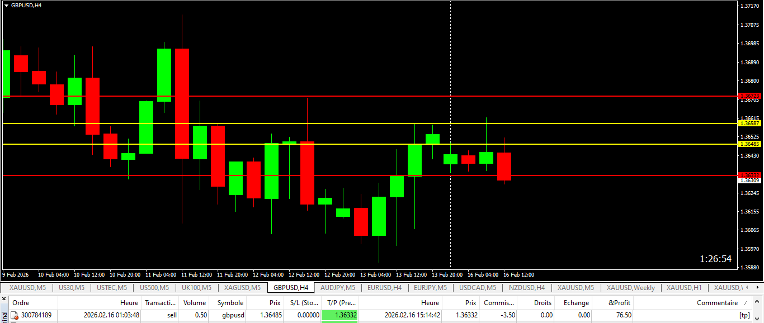Click the yellow 1.36485 label on price axis
Screen dimensions: 764x323
749,144
